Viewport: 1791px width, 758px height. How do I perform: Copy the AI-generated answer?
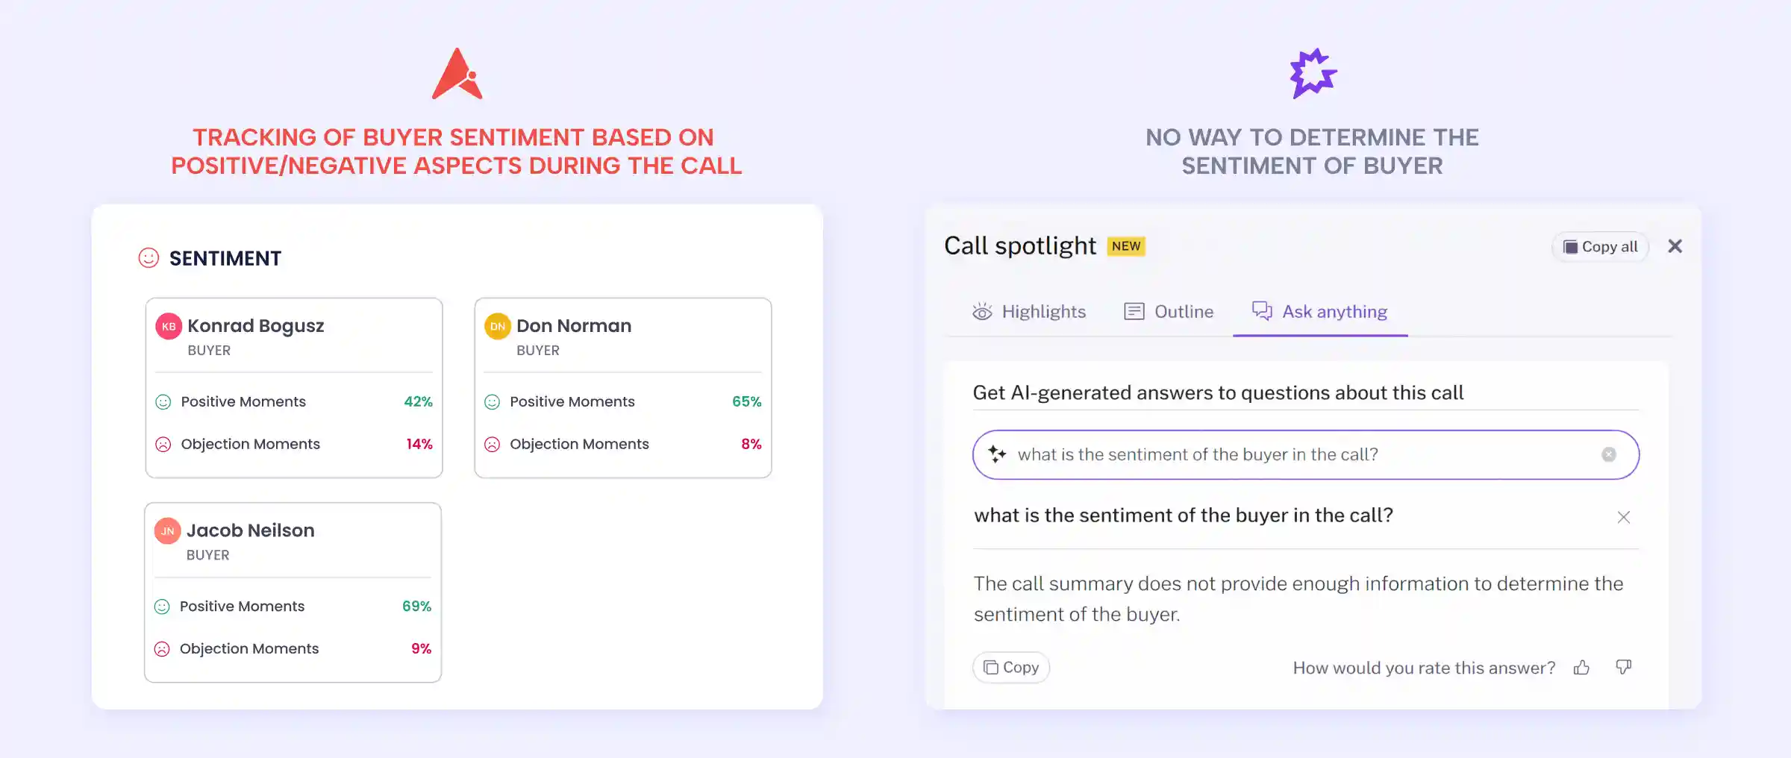pos(1011,668)
